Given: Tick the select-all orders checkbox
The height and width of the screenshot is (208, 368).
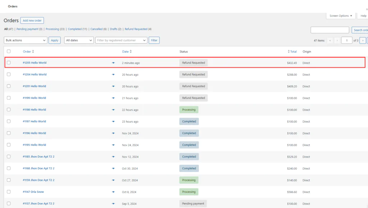Looking at the screenshot, I should click(x=9, y=51).
